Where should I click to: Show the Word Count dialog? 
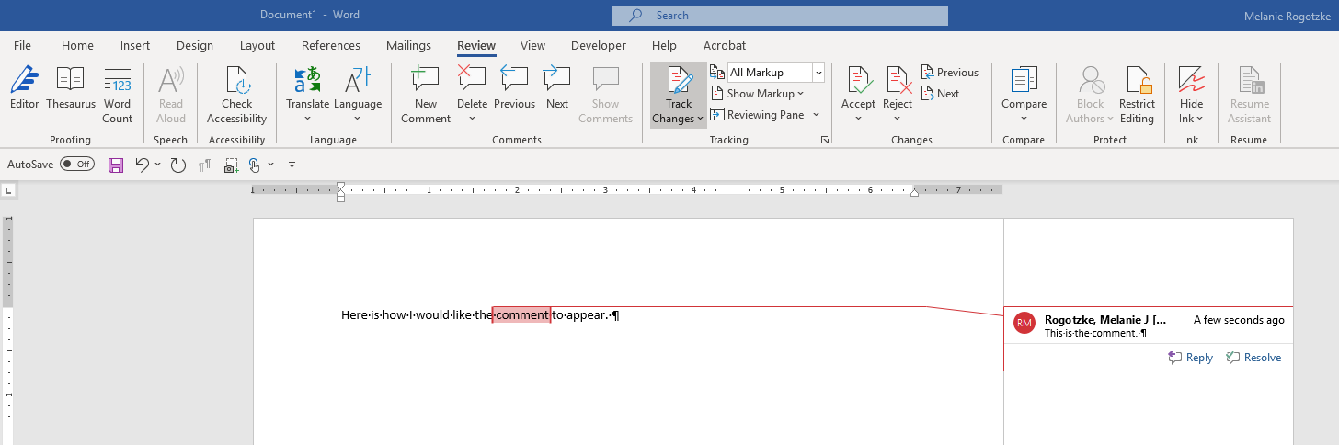click(117, 95)
